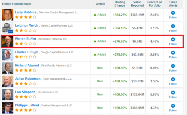Follow Larry Robbins via plus icon
Viewport: 187px width, 115px height.
pos(173,13)
